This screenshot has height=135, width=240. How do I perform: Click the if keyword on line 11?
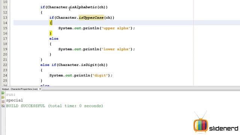tap(42, 7)
